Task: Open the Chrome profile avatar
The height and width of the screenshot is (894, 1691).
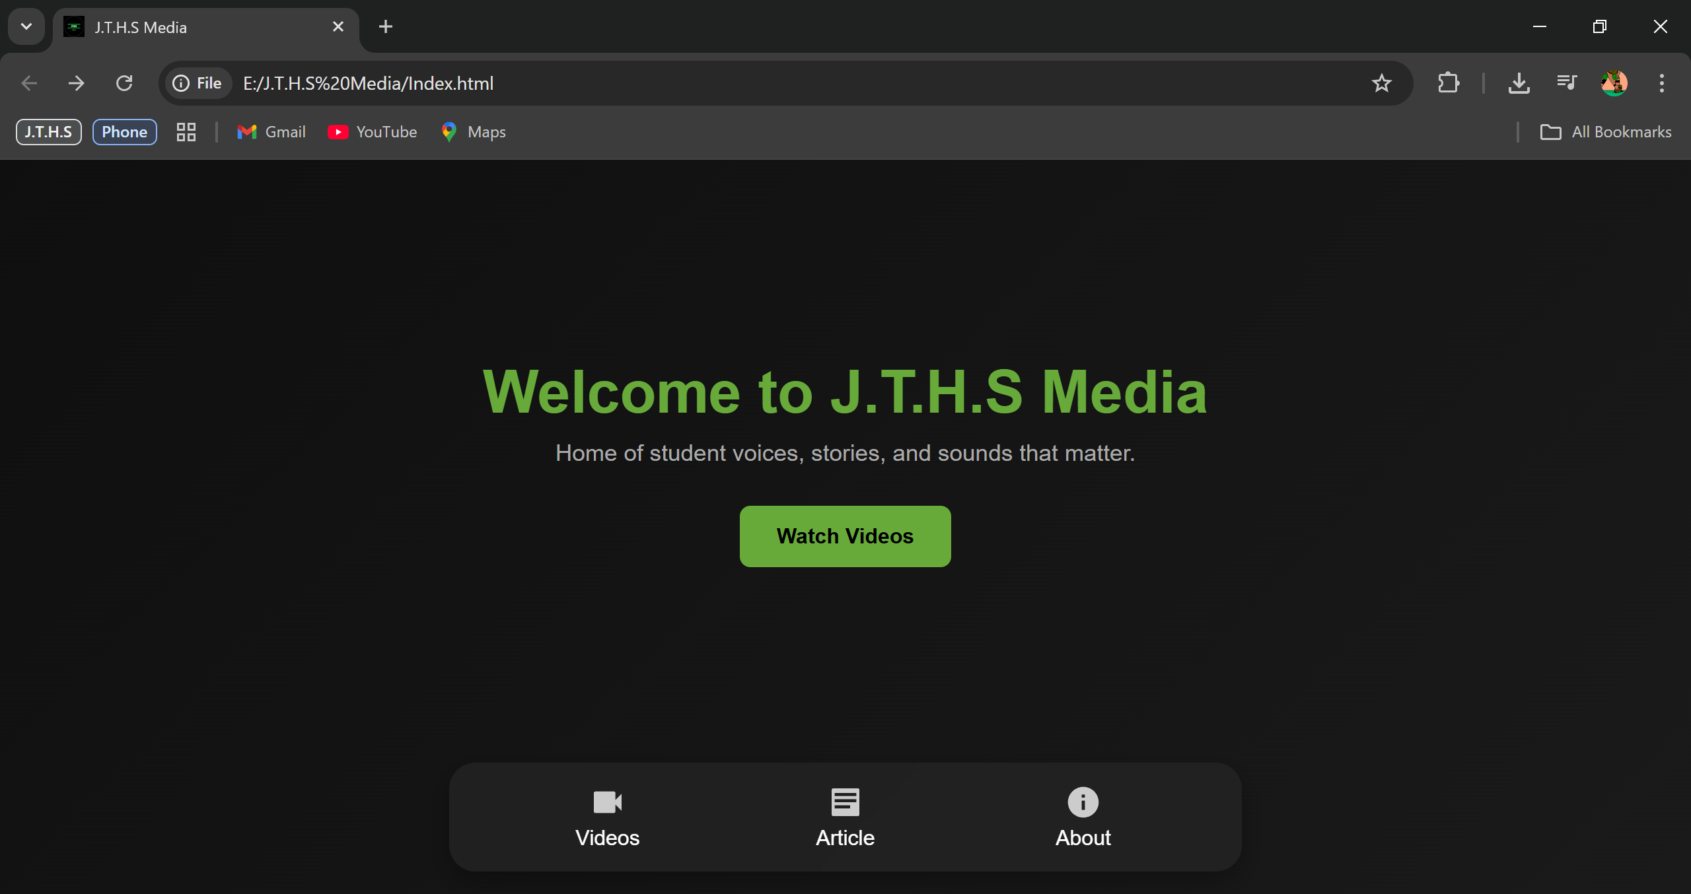Action: (1614, 83)
